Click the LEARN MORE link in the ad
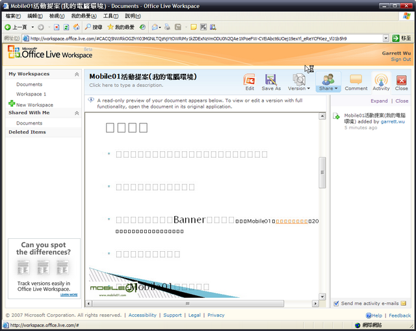The height and width of the screenshot is (331, 416). tap(69, 295)
